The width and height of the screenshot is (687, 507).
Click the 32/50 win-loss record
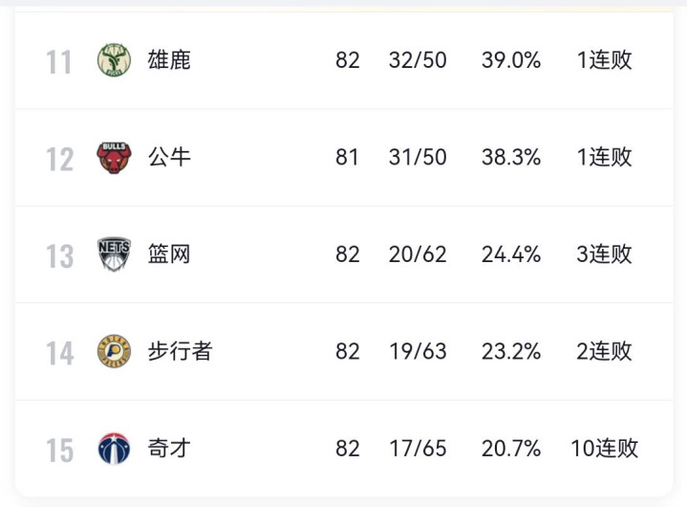[418, 60]
